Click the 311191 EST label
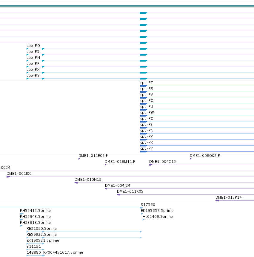Screen dimensions: 254x257 click(34, 247)
